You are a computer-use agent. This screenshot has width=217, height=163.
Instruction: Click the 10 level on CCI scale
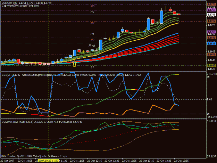click(208, 114)
